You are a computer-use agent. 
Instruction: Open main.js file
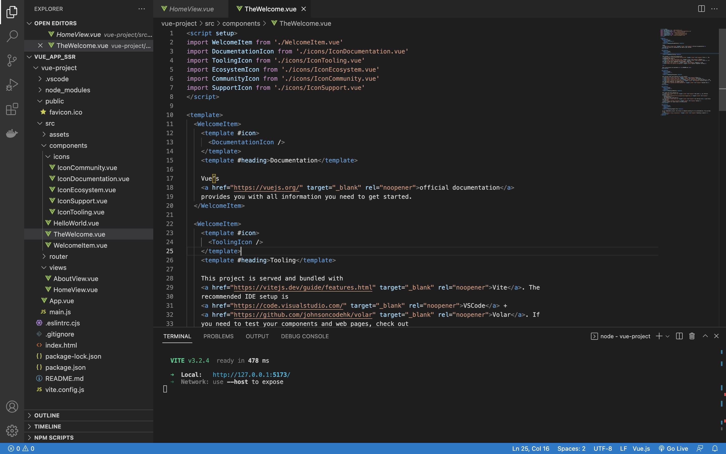pos(89,312)
